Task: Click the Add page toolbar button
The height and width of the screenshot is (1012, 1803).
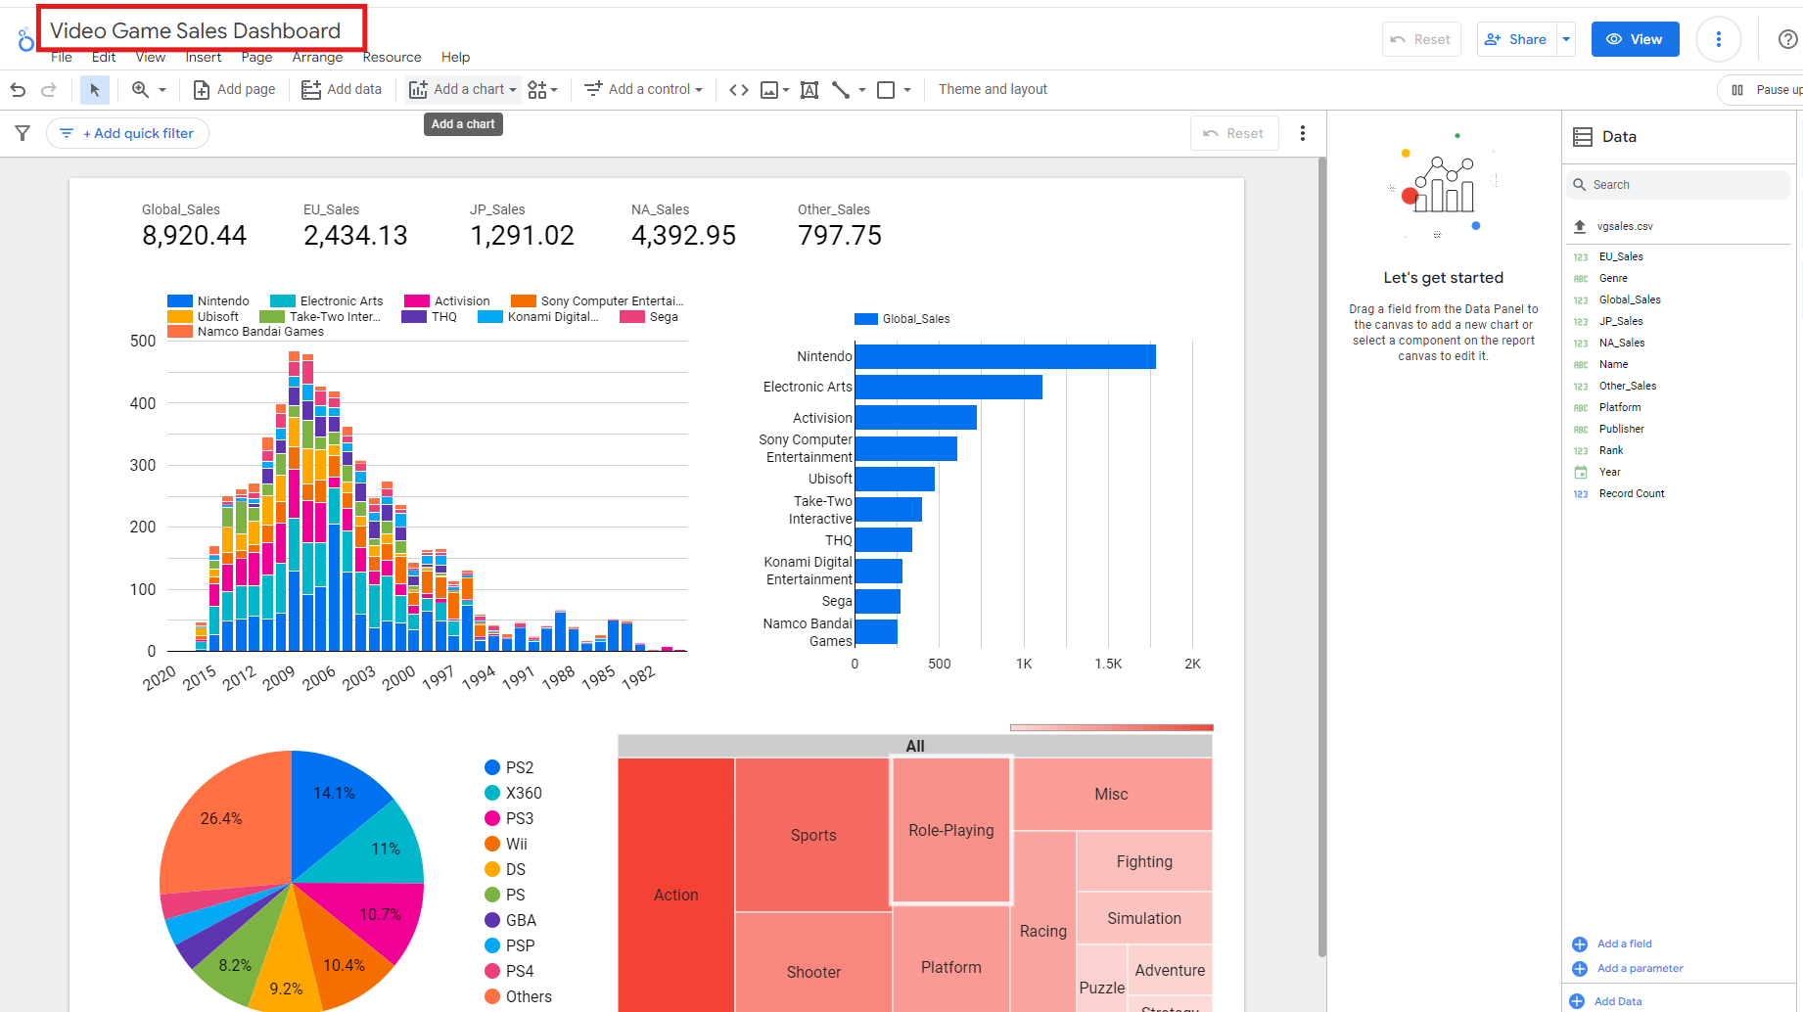Action: tap(235, 90)
